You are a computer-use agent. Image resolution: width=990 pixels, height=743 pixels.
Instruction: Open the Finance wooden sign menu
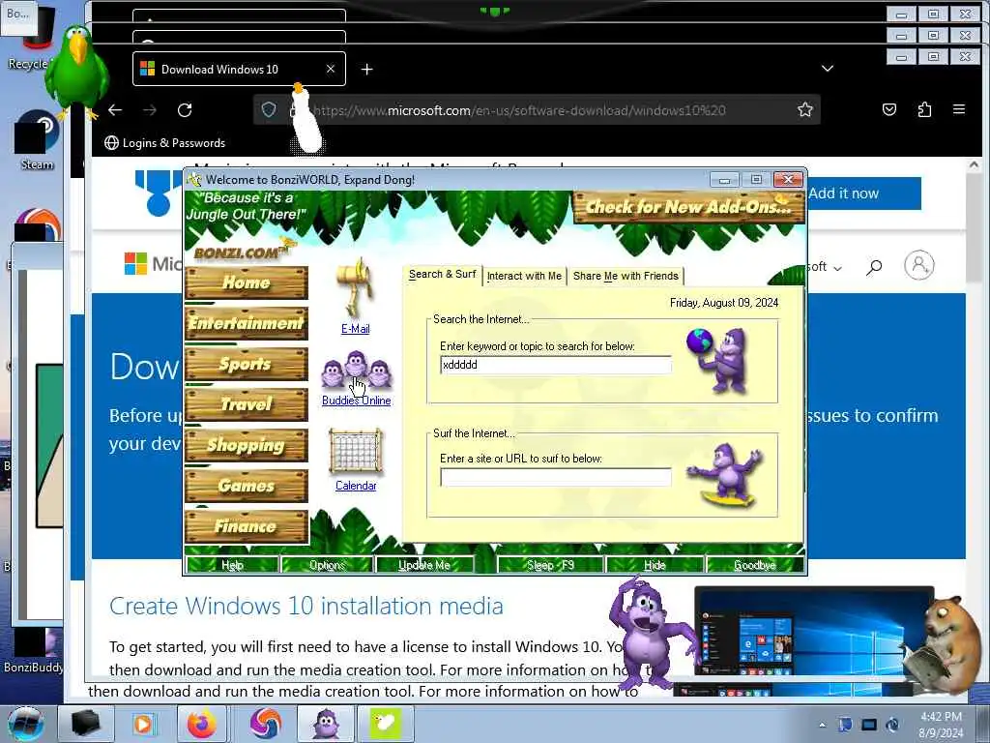coord(247,525)
